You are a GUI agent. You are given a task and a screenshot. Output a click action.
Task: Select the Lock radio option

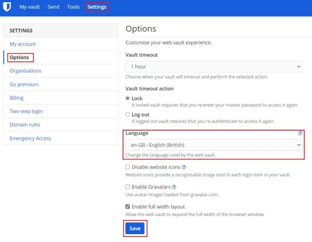click(128, 99)
